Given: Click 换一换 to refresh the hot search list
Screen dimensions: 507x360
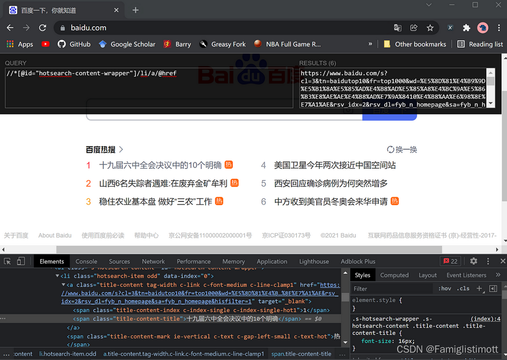Looking at the screenshot, I should 402,149.
